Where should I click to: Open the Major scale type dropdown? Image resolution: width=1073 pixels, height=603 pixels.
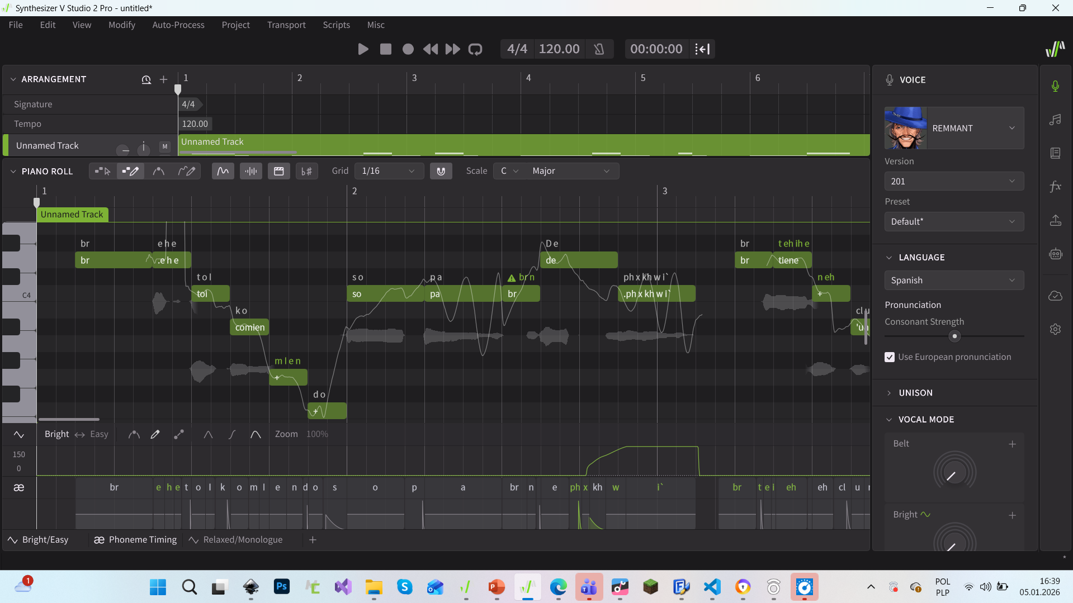click(x=571, y=171)
